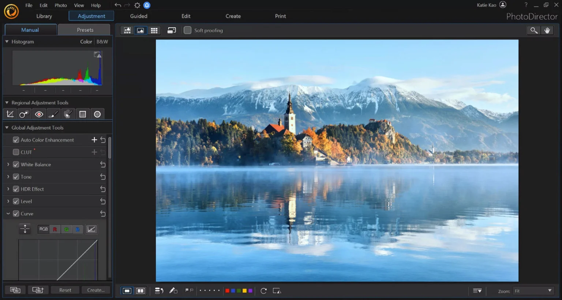Expand the White Balance section
This screenshot has height=300, width=562.
pos(8,165)
